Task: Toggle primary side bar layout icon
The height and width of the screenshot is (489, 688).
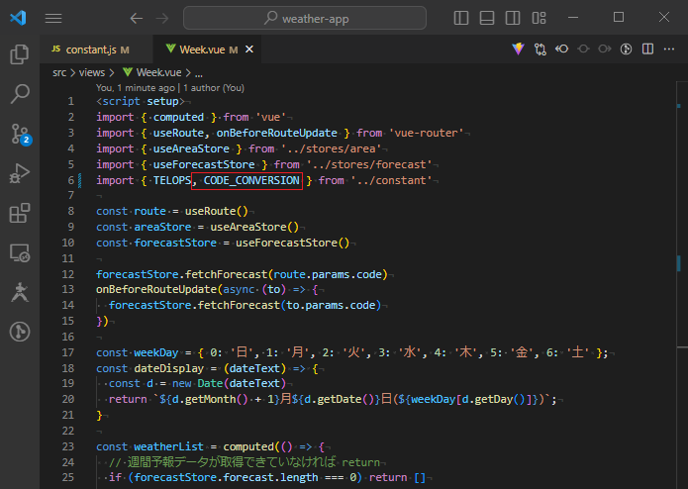Action: pos(460,18)
